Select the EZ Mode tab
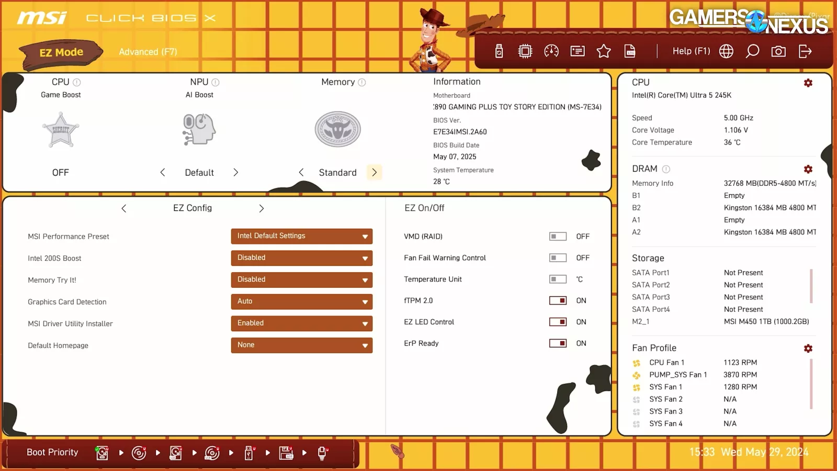 (x=61, y=52)
